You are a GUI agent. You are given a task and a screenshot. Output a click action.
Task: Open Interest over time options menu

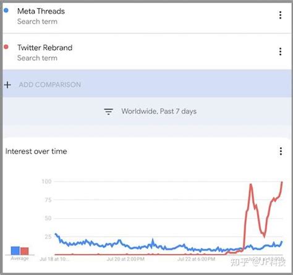tap(281, 151)
